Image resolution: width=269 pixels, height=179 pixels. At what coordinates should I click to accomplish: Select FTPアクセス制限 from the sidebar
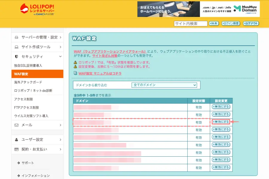pos(26,107)
